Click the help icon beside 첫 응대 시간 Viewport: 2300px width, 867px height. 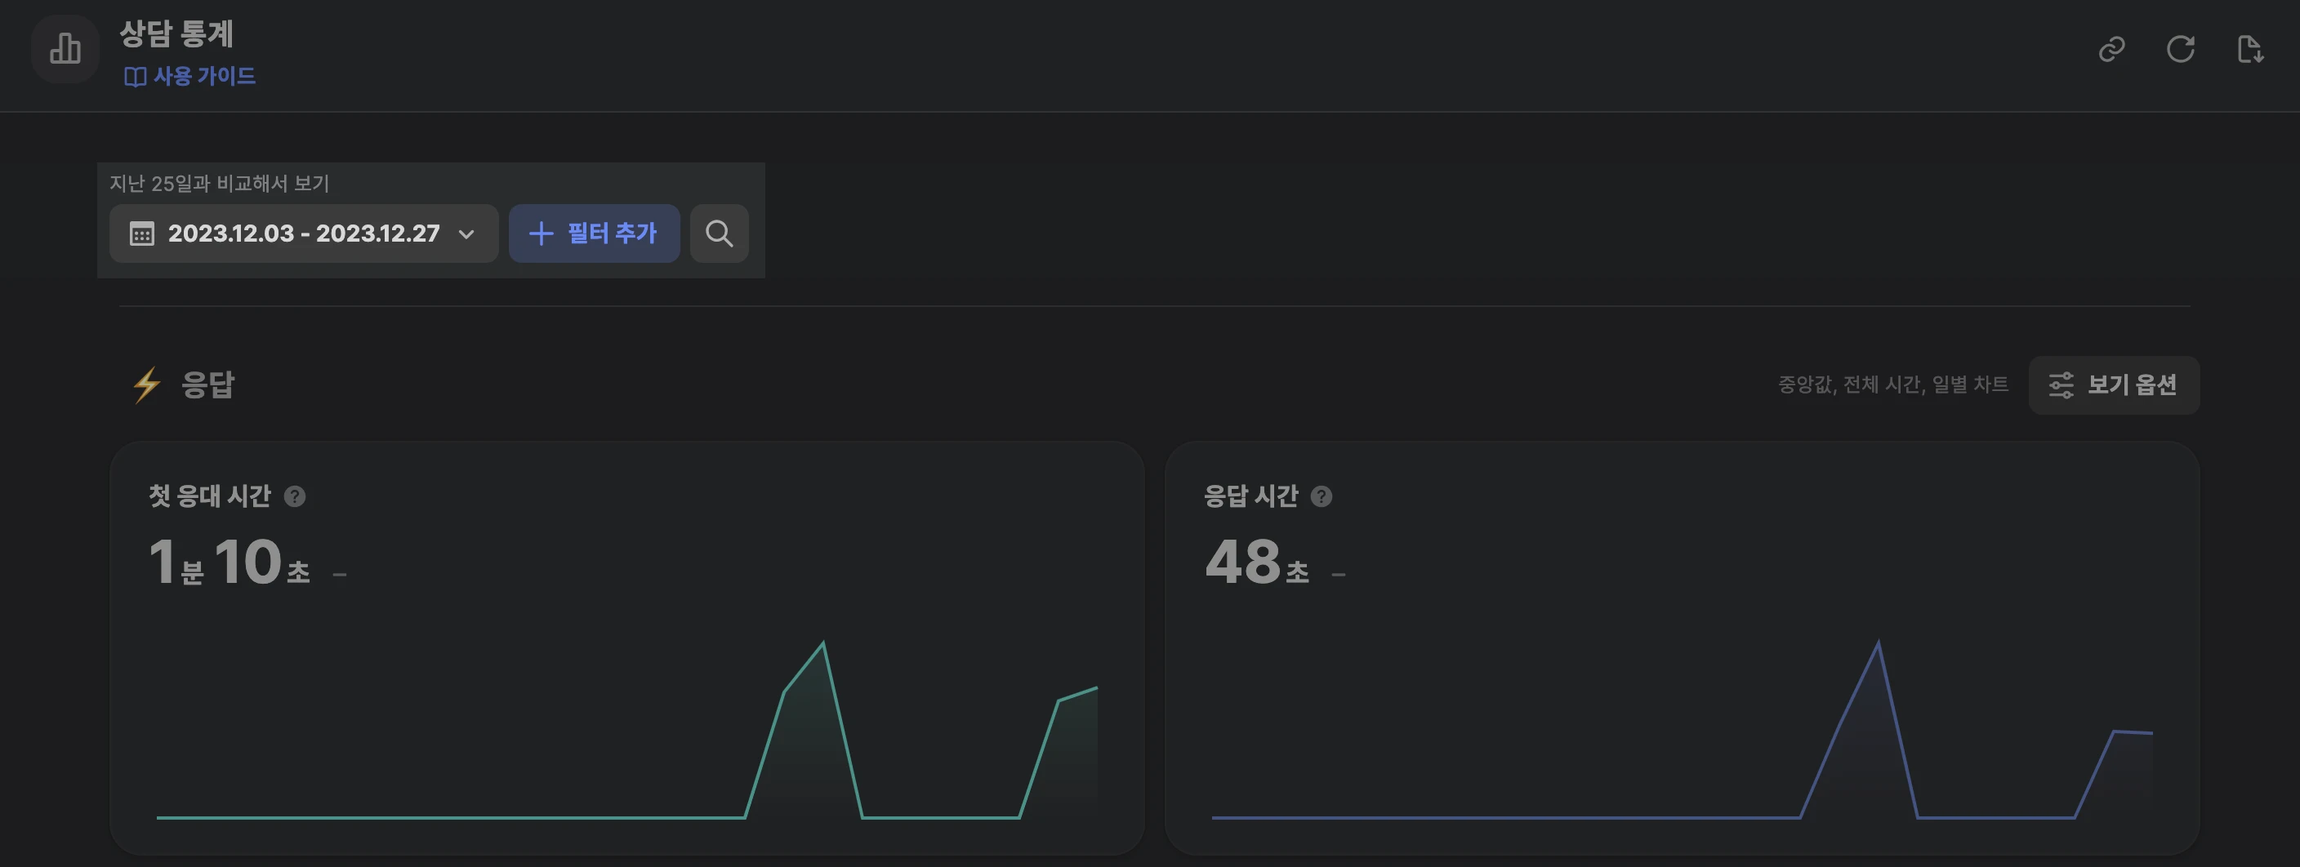click(295, 496)
